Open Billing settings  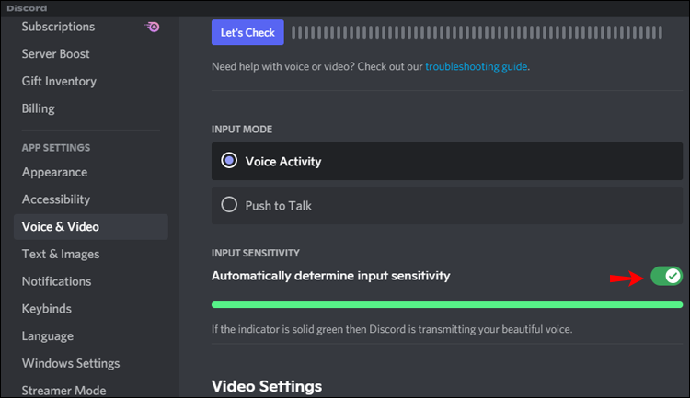click(x=38, y=108)
